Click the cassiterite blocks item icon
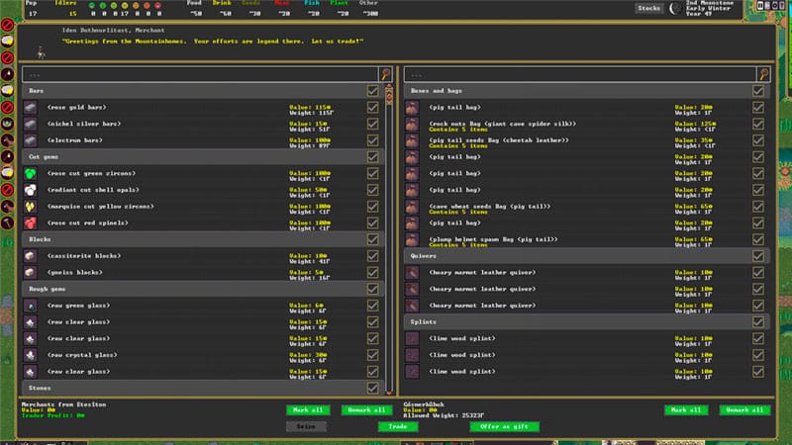 click(x=31, y=256)
